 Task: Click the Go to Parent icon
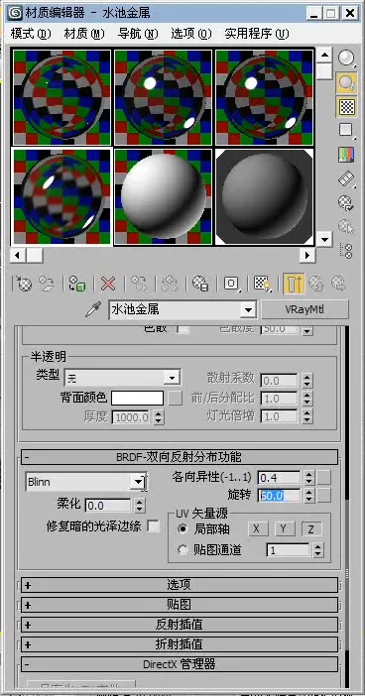click(x=316, y=284)
